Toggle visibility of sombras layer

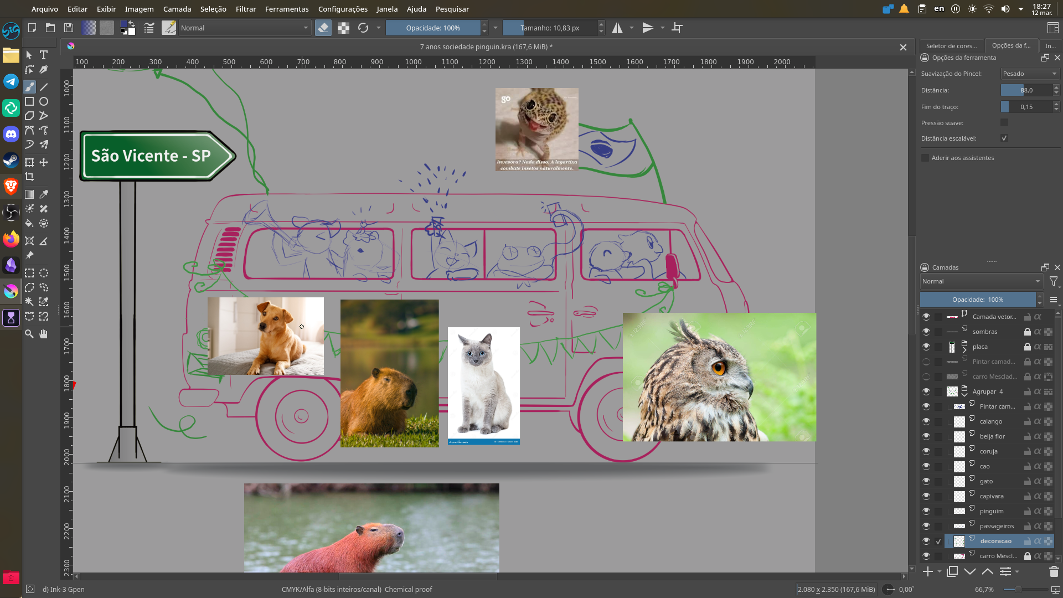coord(926,332)
